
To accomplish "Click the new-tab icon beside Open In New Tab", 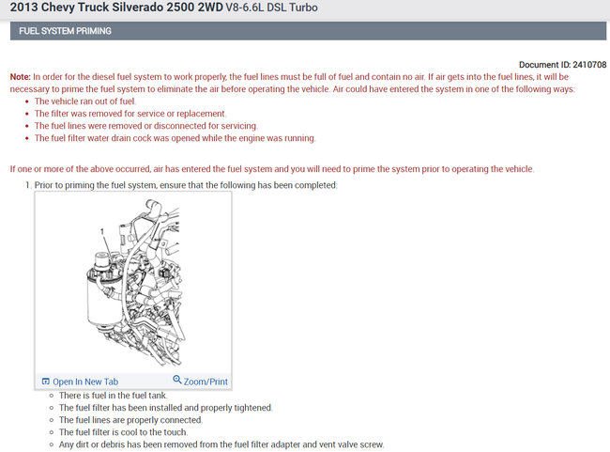I will (x=46, y=382).
